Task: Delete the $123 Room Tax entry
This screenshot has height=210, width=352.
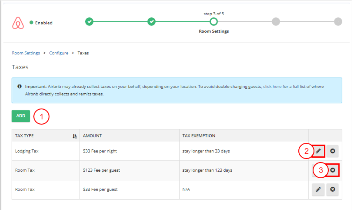Action: 333,170
